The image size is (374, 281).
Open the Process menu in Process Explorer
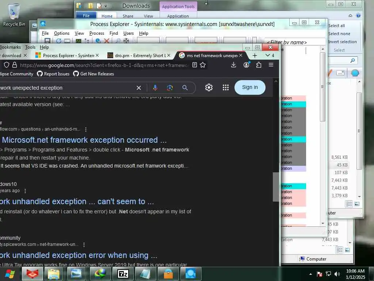96,33
